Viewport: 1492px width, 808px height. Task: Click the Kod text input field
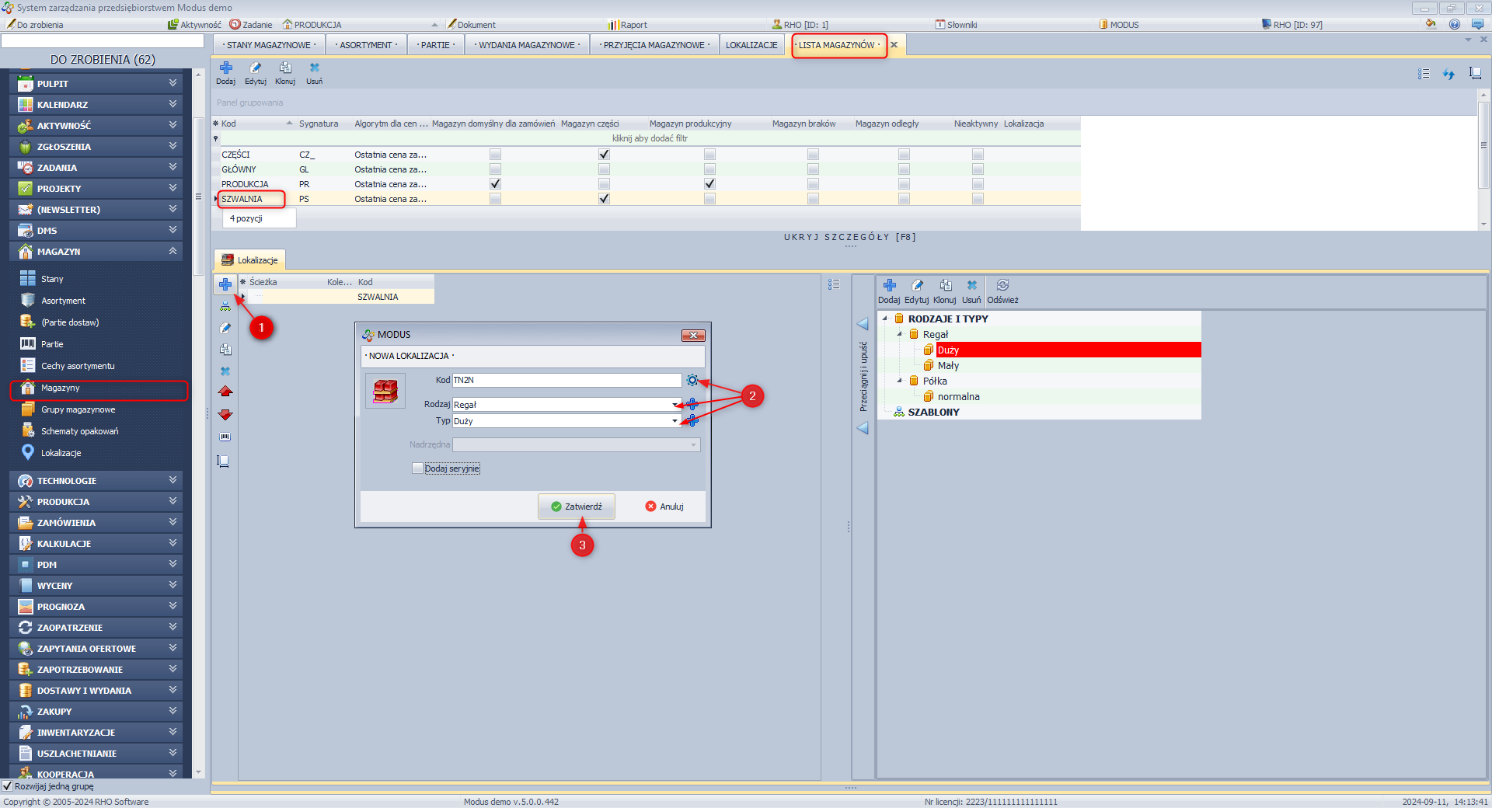coord(566,380)
